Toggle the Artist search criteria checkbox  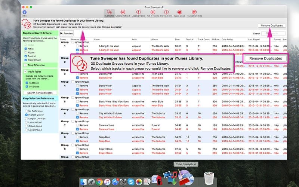[x=25, y=49]
